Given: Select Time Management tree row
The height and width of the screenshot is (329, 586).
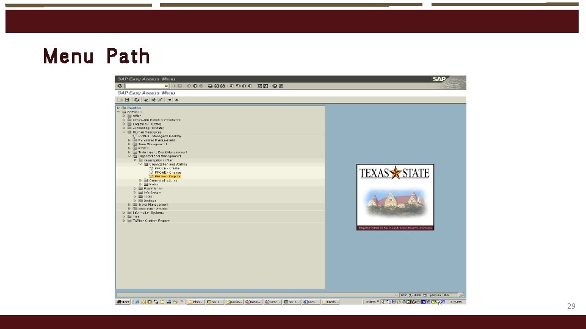Looking at the screenshot, I should point(153,144).
